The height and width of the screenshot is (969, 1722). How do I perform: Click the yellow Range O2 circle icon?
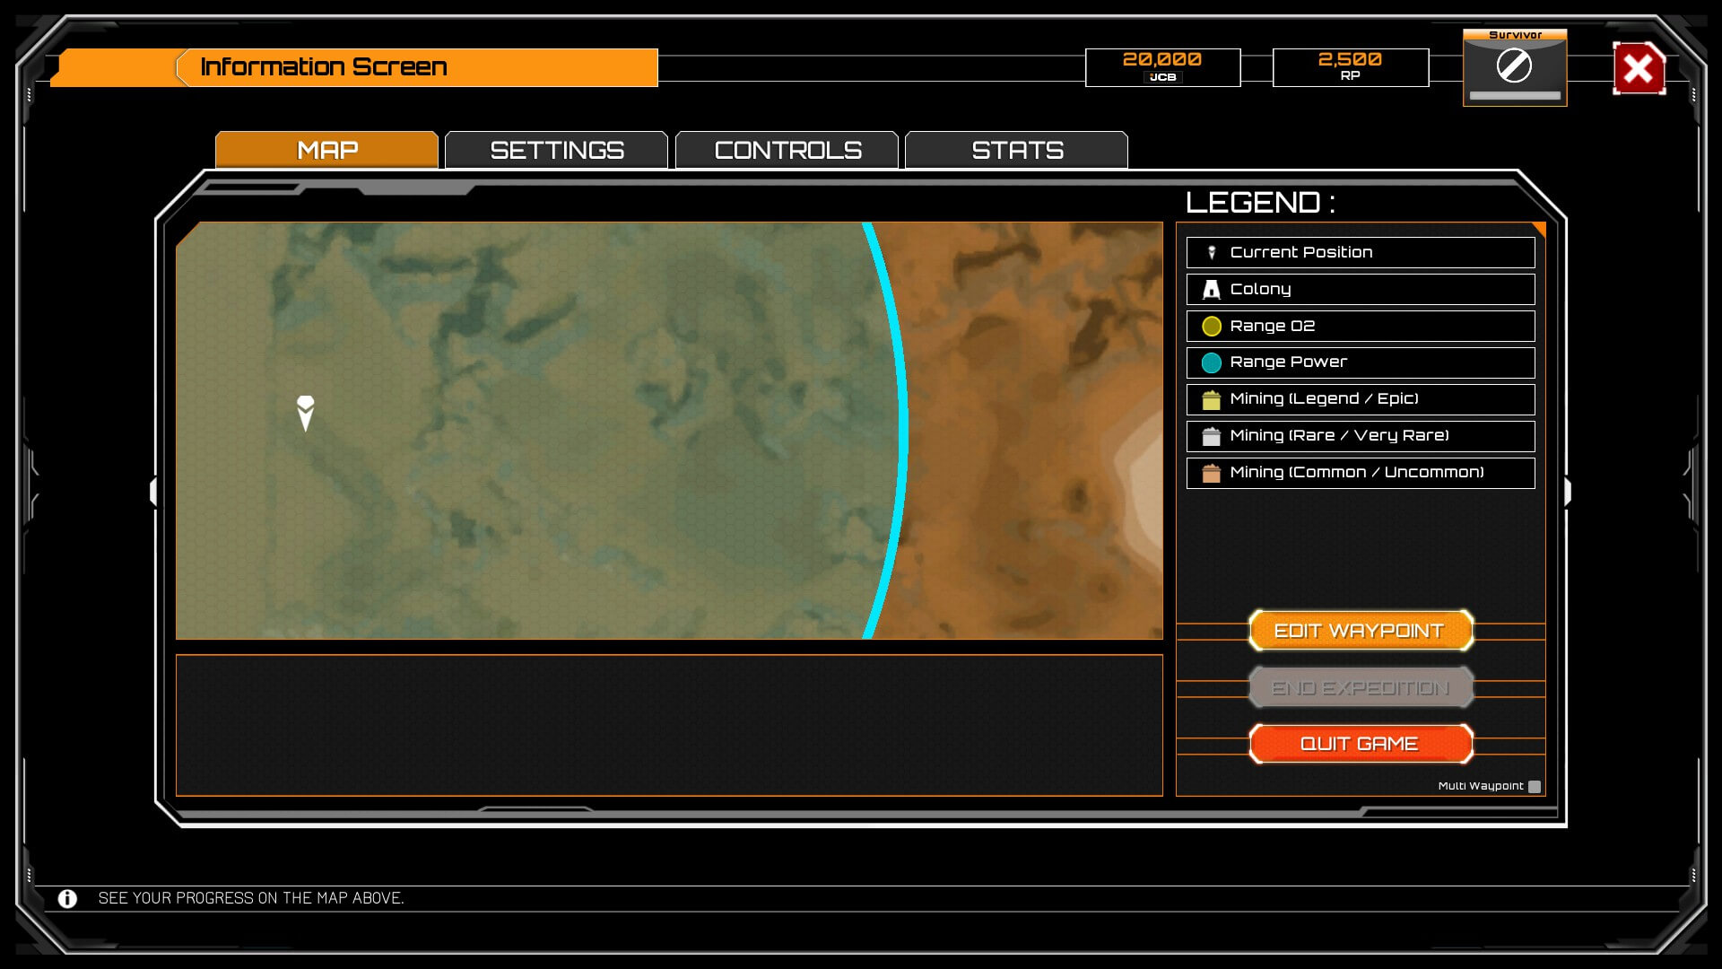pyautogui.click(x=1211, y=327)
